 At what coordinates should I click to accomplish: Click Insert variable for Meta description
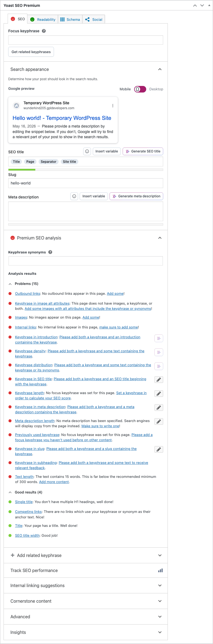tap(94, 196)
